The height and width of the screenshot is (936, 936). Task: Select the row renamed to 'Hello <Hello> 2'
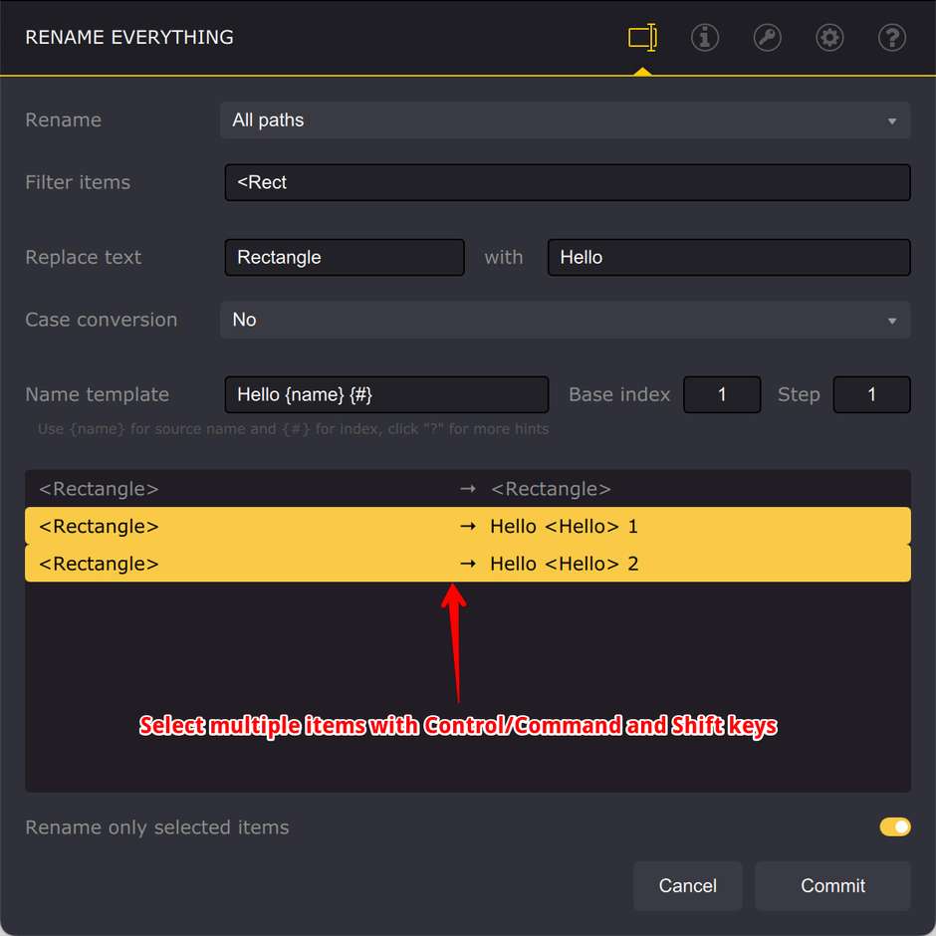[467, 564]
